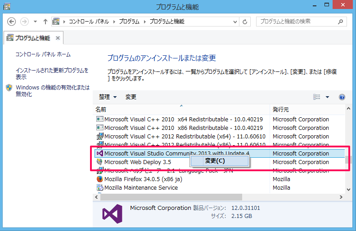The height and width of the screenshot is (231, 356).
Task: Click Mozilla publisher cell for Firefox
Action: click(x=281, y=179)
